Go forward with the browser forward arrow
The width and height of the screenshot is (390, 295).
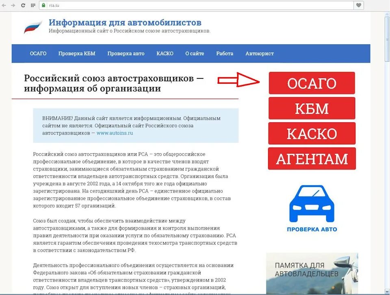13,5
